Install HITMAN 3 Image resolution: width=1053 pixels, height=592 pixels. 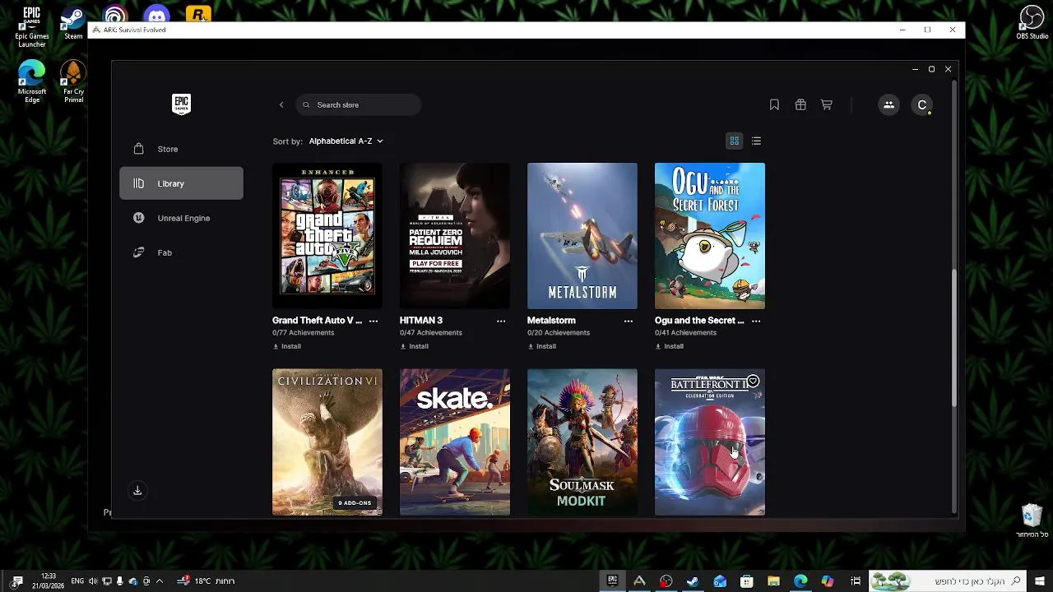click(415, 346)
